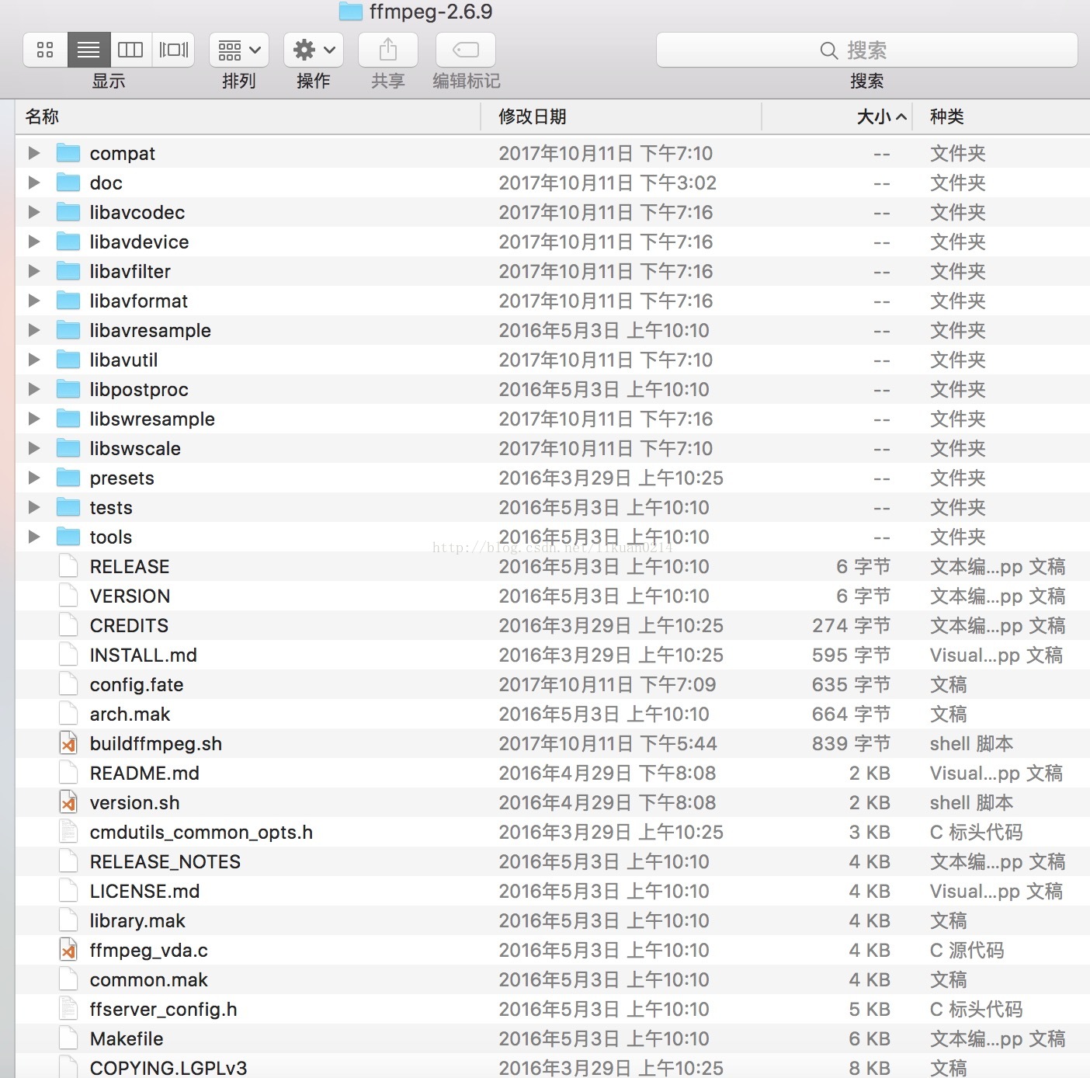Select the common.mak file icon
Screen dimensions: 1090x1078
pyautogui.click(x=68, y=979)
